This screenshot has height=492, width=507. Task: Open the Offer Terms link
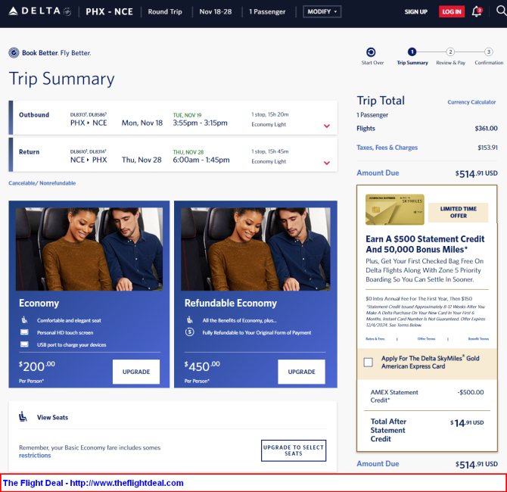point(426,338)
